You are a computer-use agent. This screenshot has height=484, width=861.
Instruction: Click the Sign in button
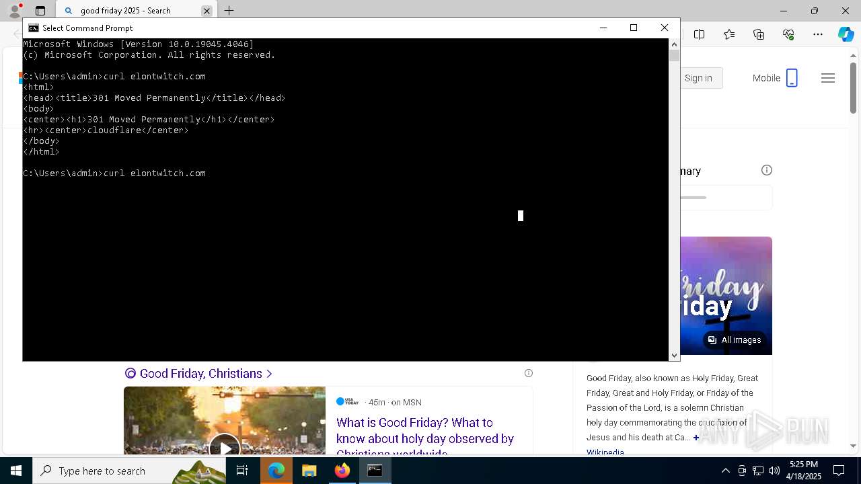click(x=698, y=78)
